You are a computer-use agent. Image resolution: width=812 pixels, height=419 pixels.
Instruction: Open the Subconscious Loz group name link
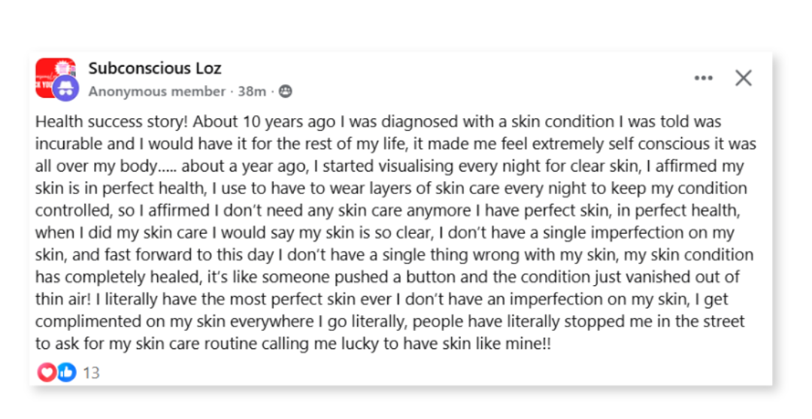click(x=155, y=68)
